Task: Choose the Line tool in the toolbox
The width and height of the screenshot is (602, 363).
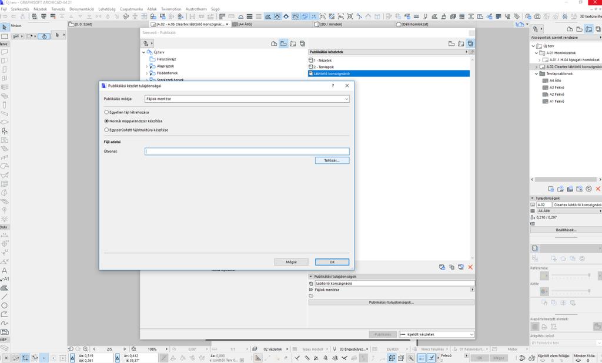Action: pyautogui.click(x=4, y=297)
